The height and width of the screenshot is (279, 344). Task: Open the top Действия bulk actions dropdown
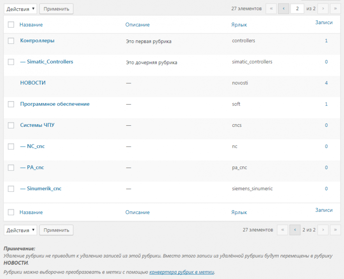[21, 9]
